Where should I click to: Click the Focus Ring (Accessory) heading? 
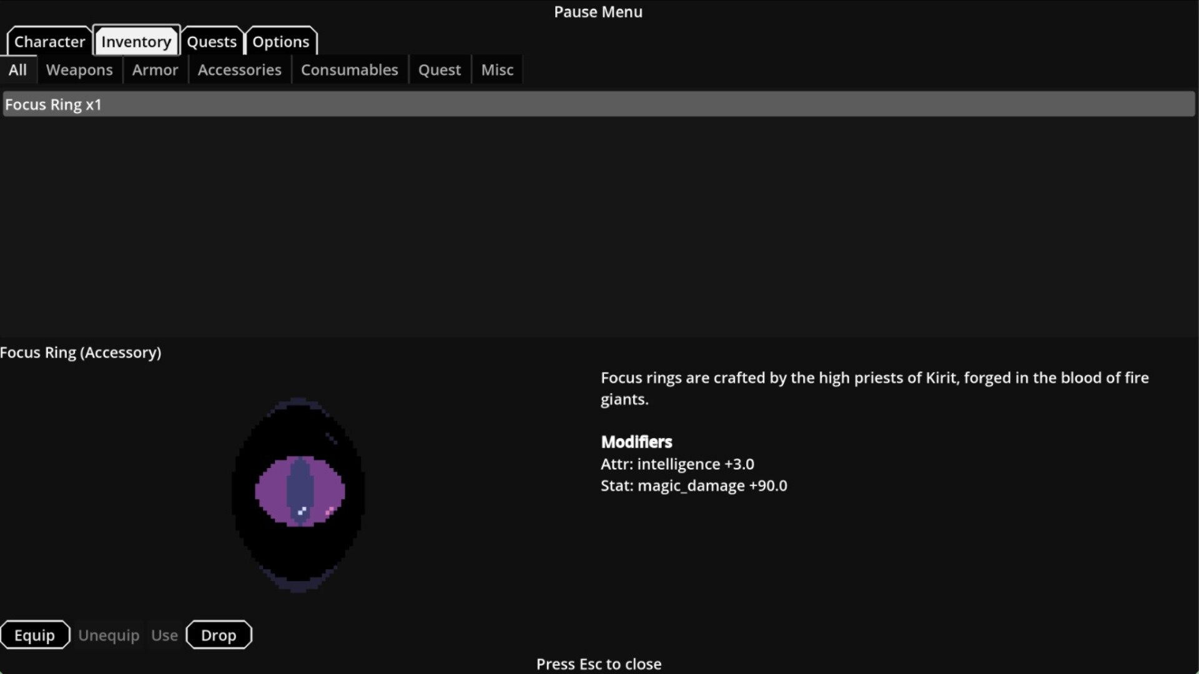pos(81,353)
